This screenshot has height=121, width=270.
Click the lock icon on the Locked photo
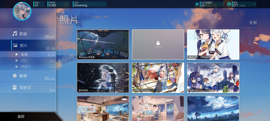158,43
